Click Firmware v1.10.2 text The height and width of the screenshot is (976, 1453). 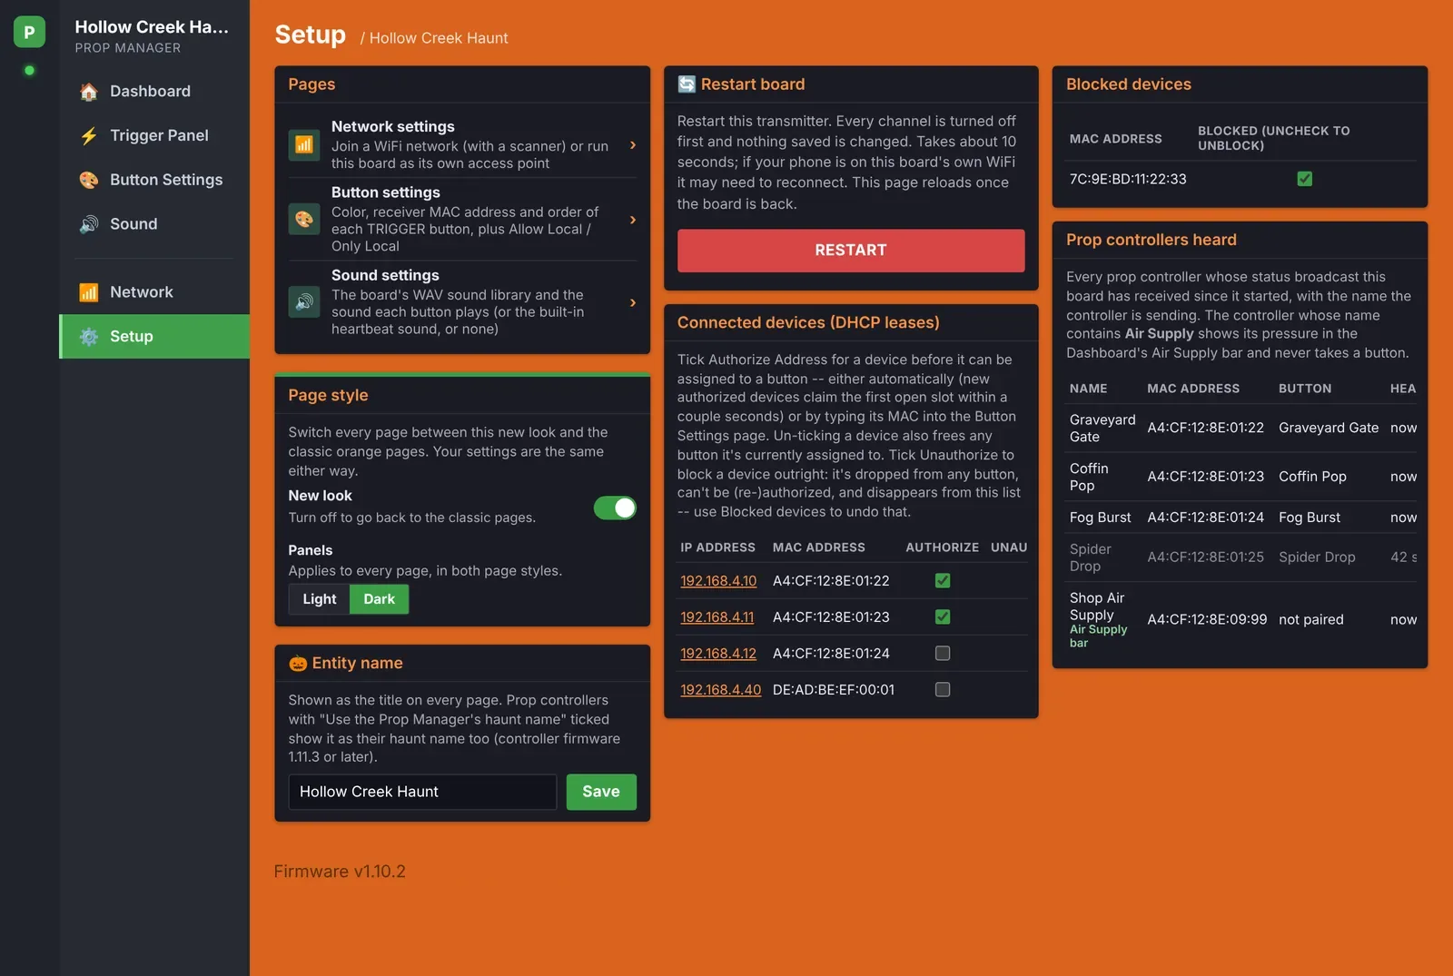[x=340, y=872]
